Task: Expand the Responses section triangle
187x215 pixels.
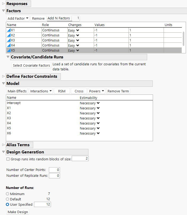Action: [3, 4]
